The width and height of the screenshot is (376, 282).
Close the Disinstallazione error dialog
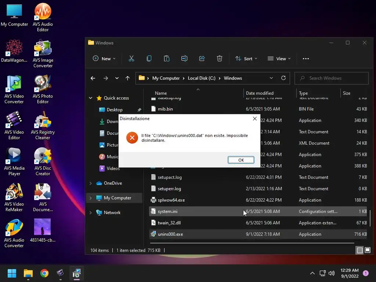pos(255,119)
